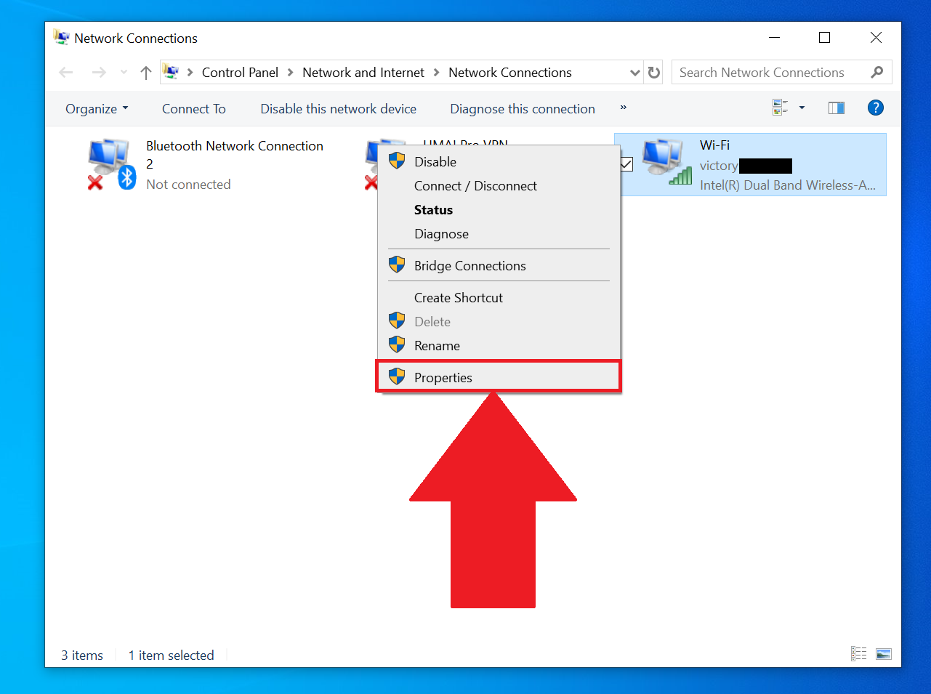
Task: Open the view options dropdown arrow
Action: [x=802, y=108]
